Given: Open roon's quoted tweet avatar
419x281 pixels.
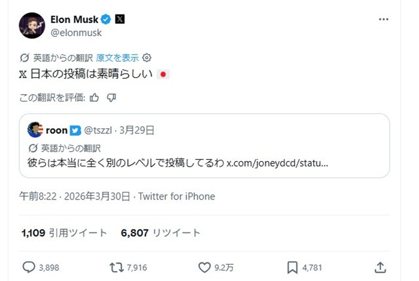Looking at the screenshot, I should [35, 130].
